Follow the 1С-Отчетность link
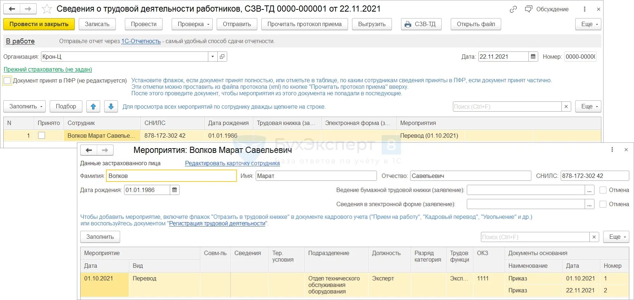Image resolution: width=634 pixels, height=300 pixels. pyautogui.click(x=141, y=41)
